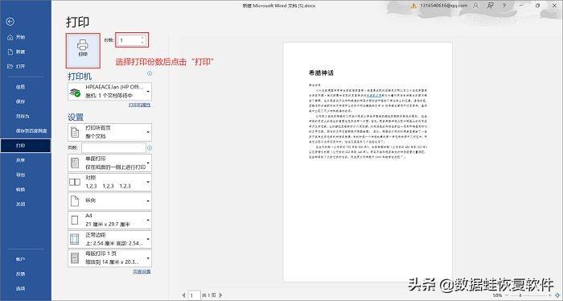This screenshot has width=563, height=301.
Task: Click the info icon beside 打印机 heading
Action: point(150,73)
